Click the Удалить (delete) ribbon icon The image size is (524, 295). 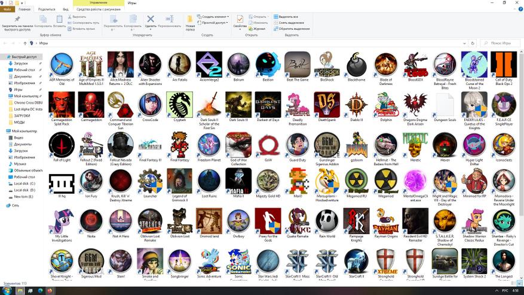(151, 22)
